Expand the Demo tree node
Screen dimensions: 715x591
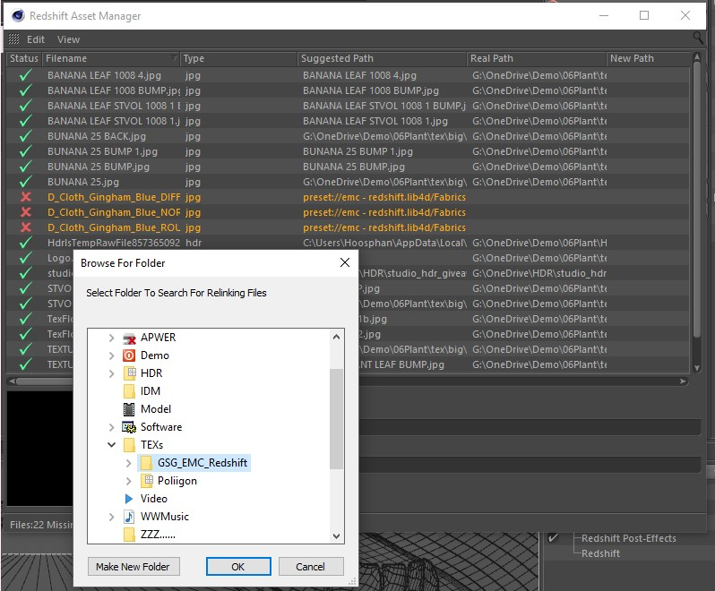coord(111,355)
